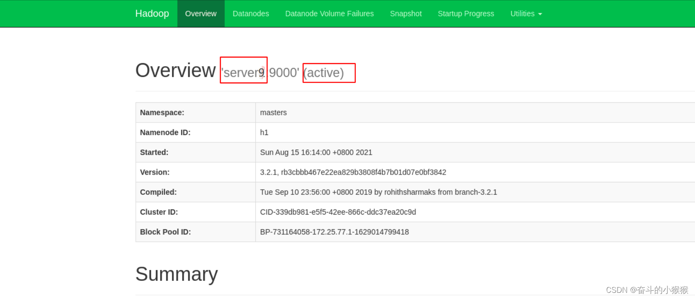Screen dimensions: 695x298
Task: Click the 3.2.1 version hash value
Action: pyautogui.click(x=353, y=172)
